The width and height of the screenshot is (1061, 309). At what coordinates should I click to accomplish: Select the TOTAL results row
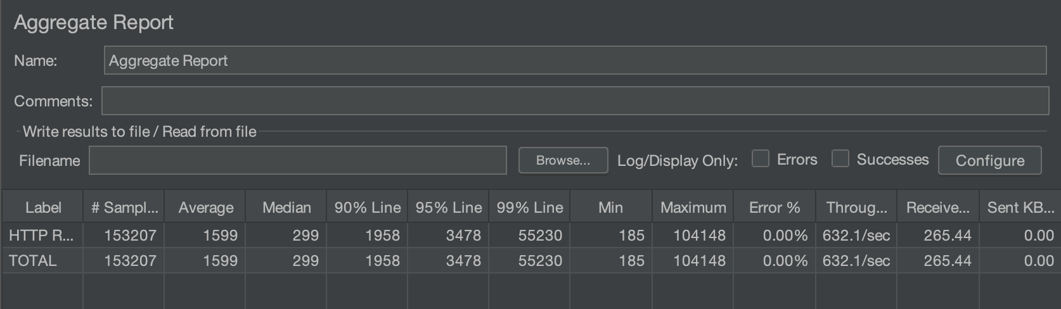531,260
